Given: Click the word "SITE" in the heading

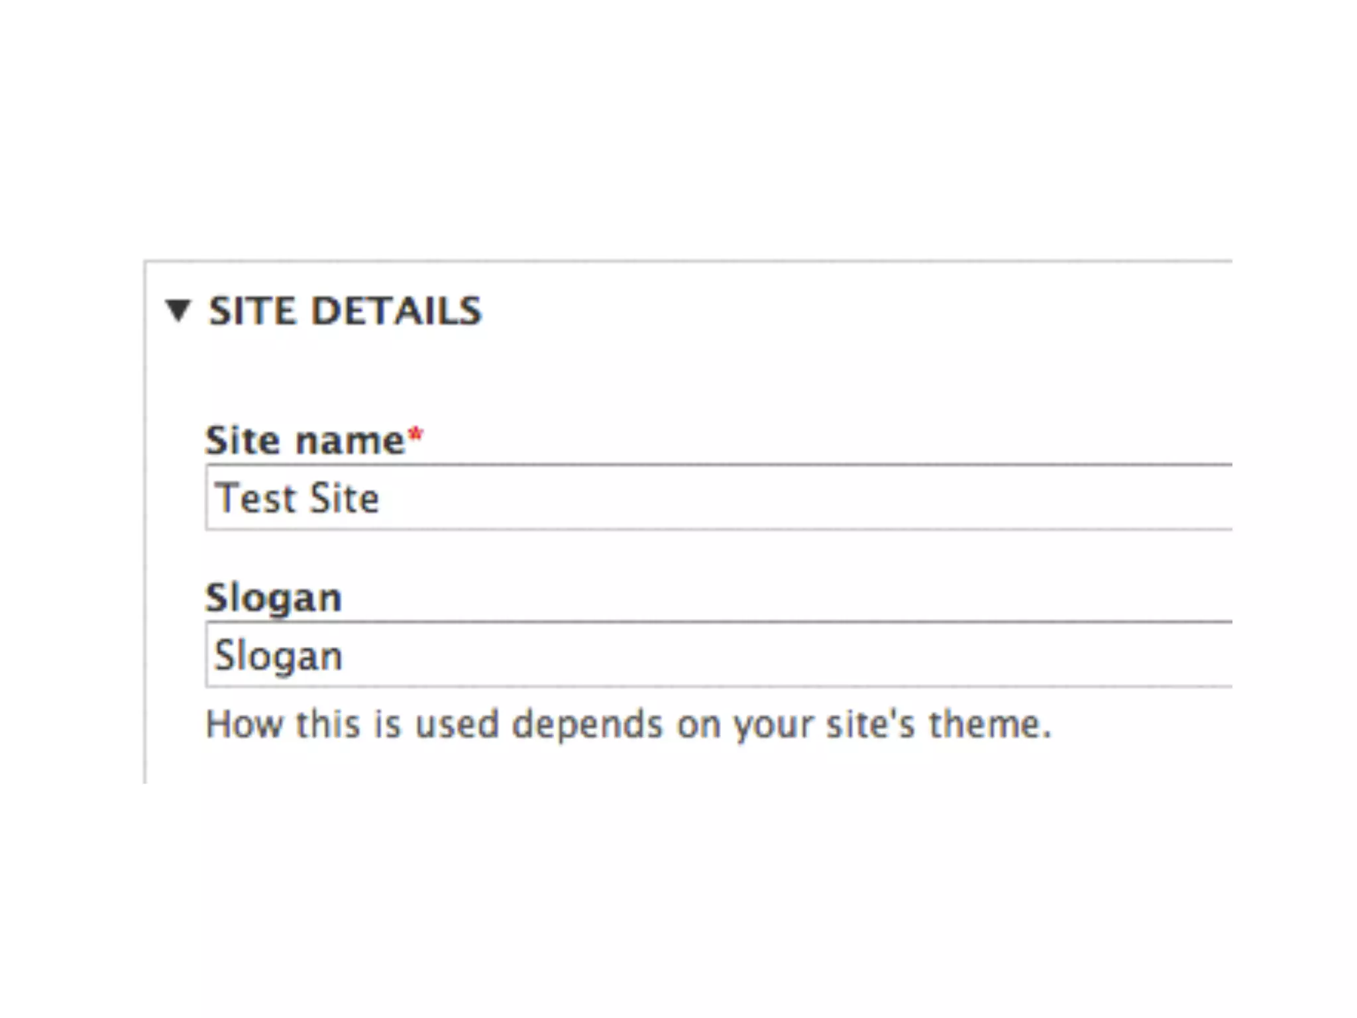Looking at the screenshot, I should 251,310.
